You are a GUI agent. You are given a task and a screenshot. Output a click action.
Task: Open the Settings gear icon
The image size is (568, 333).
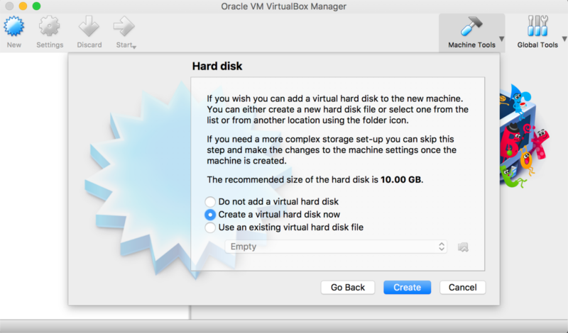pyautogui.click(x=50, y=27)
